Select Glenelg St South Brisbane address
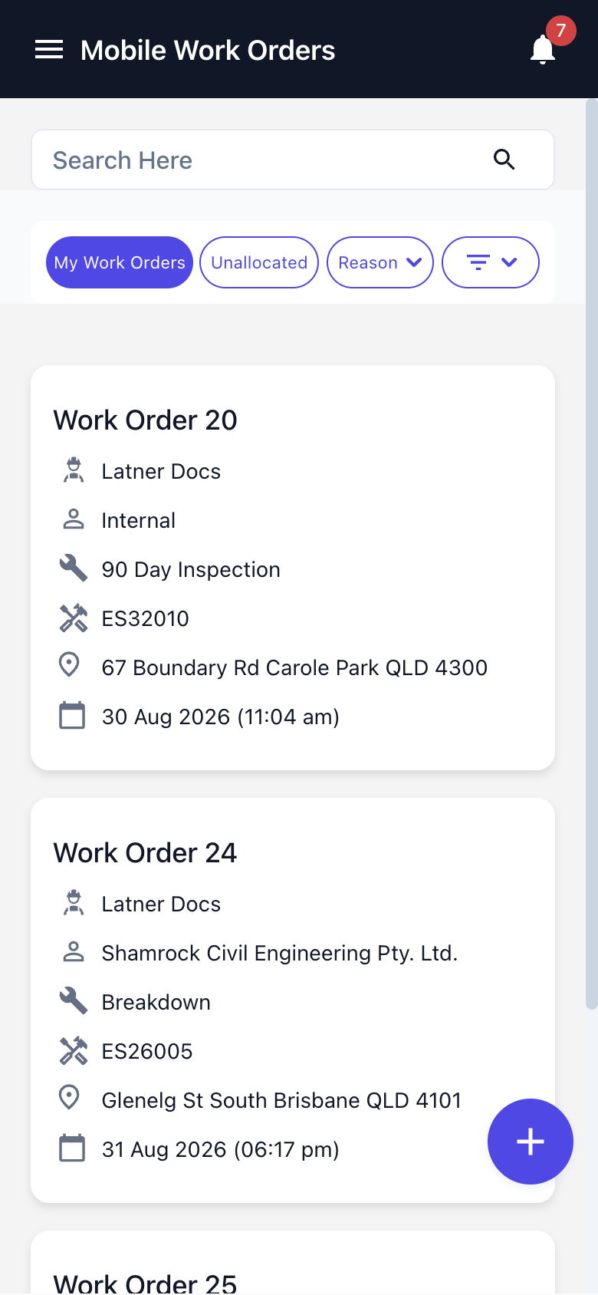 tap(281, 1100)
